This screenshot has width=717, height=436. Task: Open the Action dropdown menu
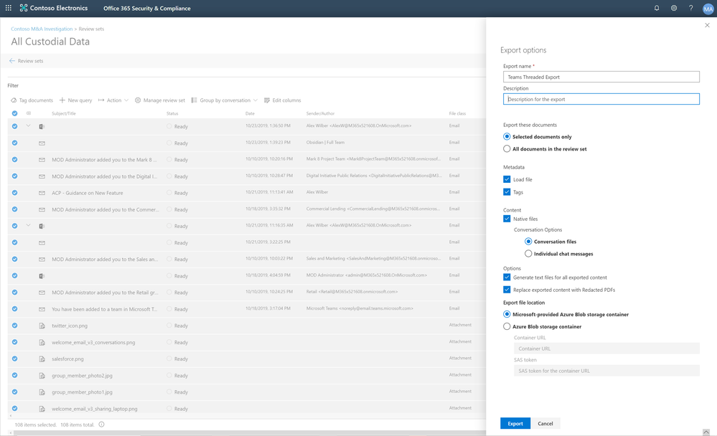(x=113, y=100)
